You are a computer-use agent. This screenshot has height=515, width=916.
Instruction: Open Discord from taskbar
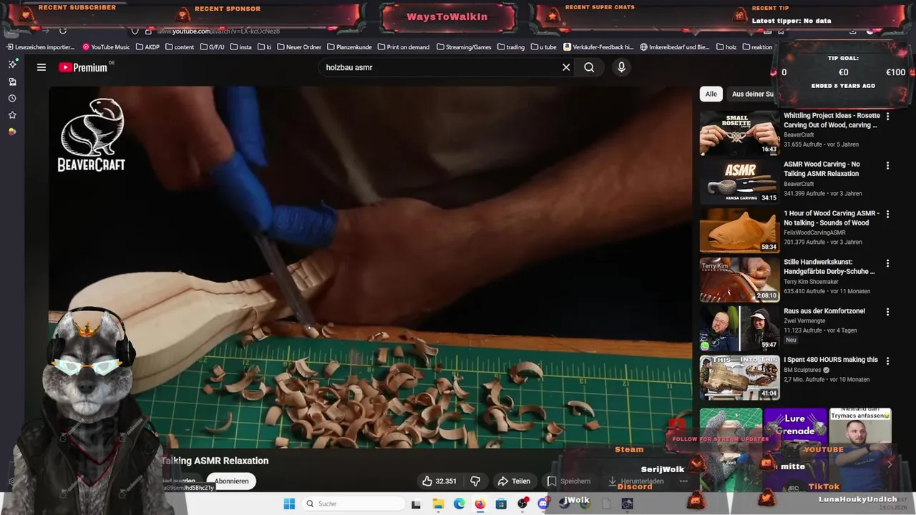click(543, 504)
